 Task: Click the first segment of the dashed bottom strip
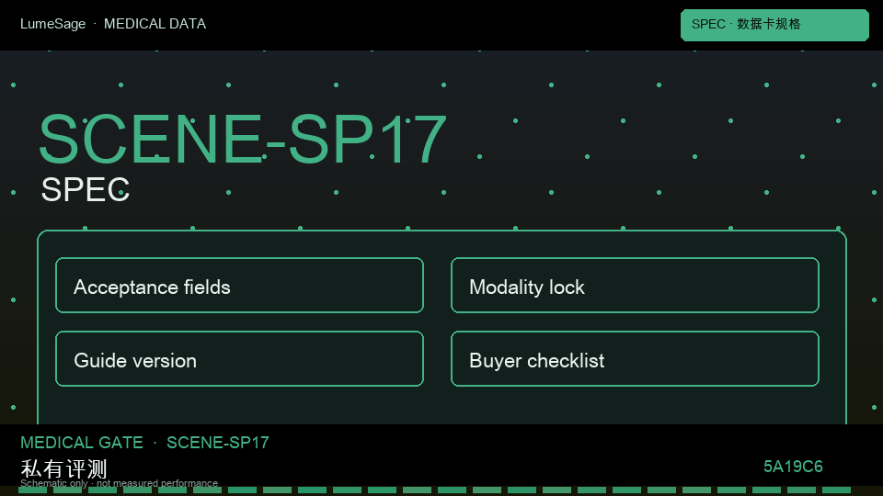click(33, 490)
